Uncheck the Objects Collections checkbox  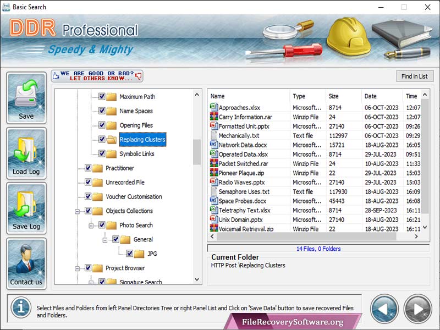(88, 211)
